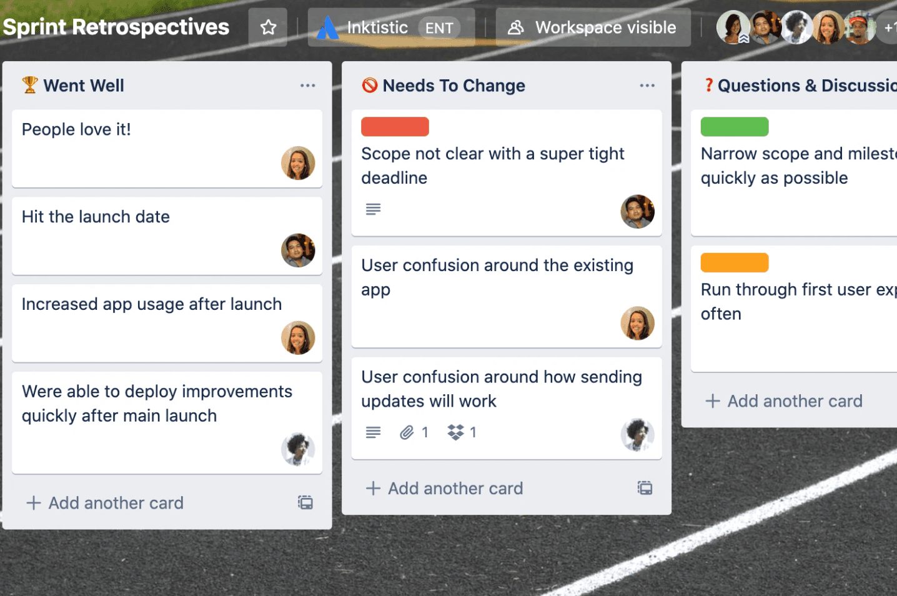Click the paperclip attachment badge
Screen dimensions: 897x596
point(407,432)
